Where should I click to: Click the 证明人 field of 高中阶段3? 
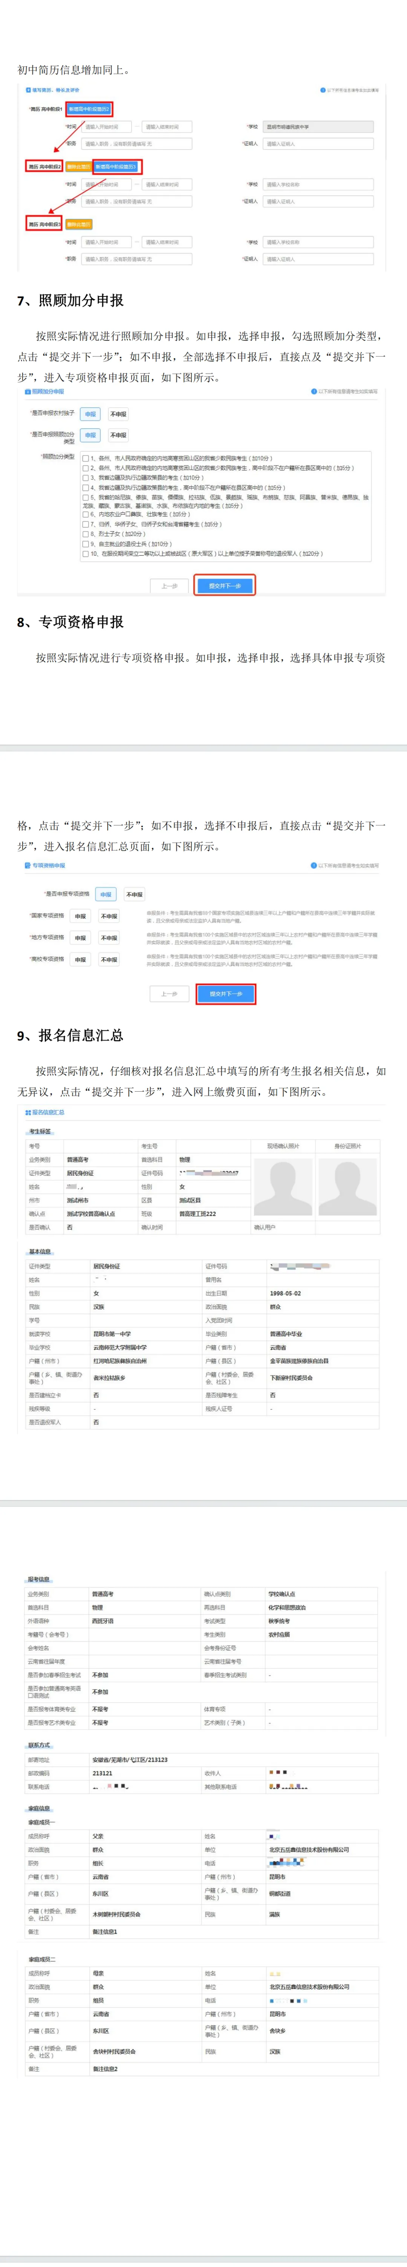pyautogui.click(x=318, y=259)
